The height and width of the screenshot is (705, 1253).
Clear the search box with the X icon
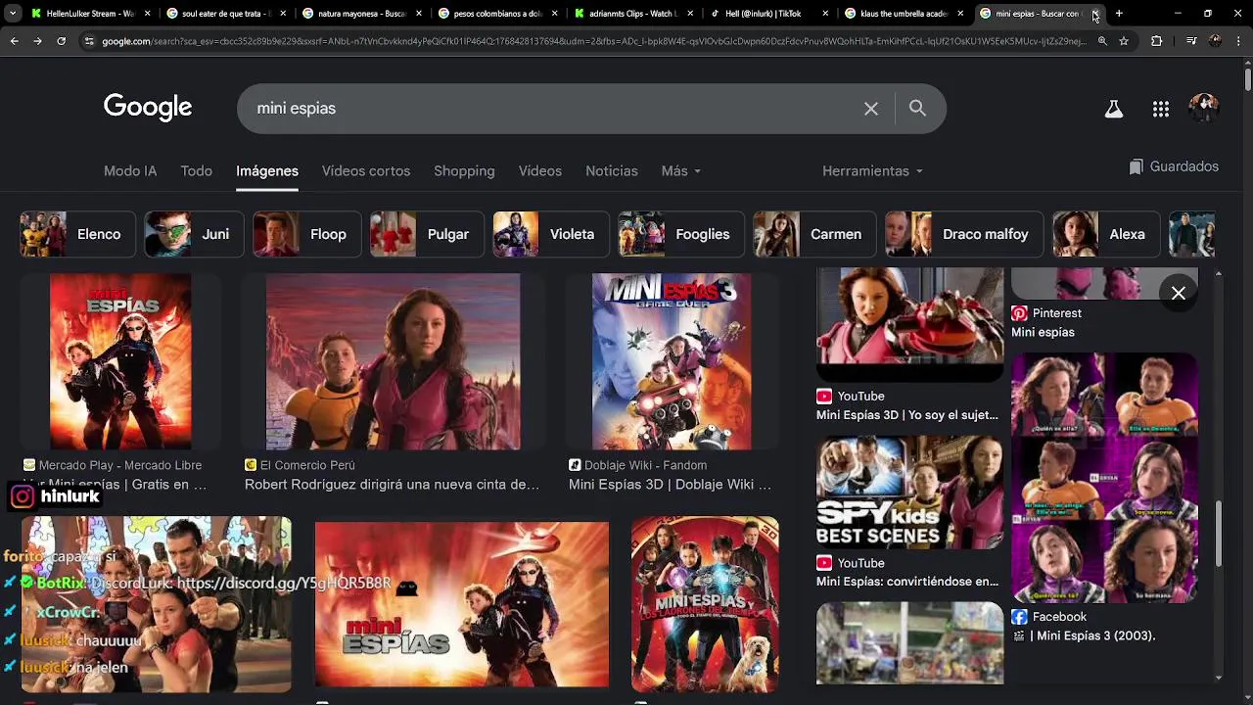point(871,109)
